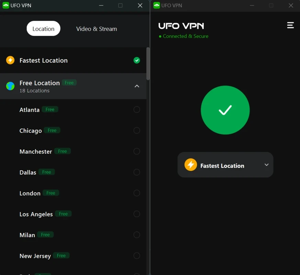Click lightning icon in the location selector
Viewport: 300px width, 275px height.
coord(191,165)
